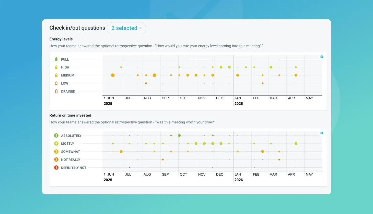The height and width of the screenshot is (214, 373).
Task: Click the LOW energy bubble in February
Action: (263, 83)
